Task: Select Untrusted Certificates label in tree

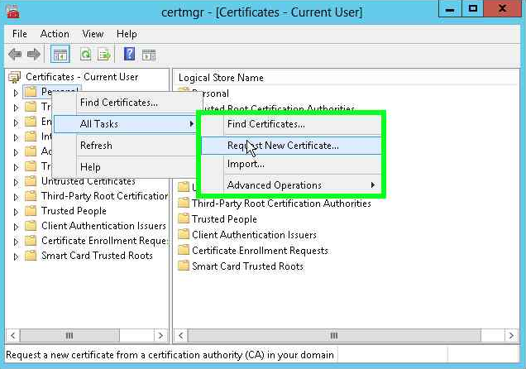Action: coord(88,181)
